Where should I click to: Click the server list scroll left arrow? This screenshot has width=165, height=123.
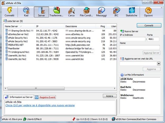click(x=5, y=88)
